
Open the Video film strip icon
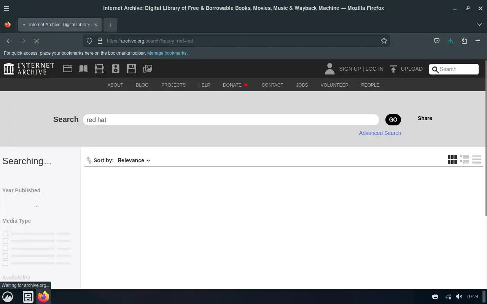[100, 69]
